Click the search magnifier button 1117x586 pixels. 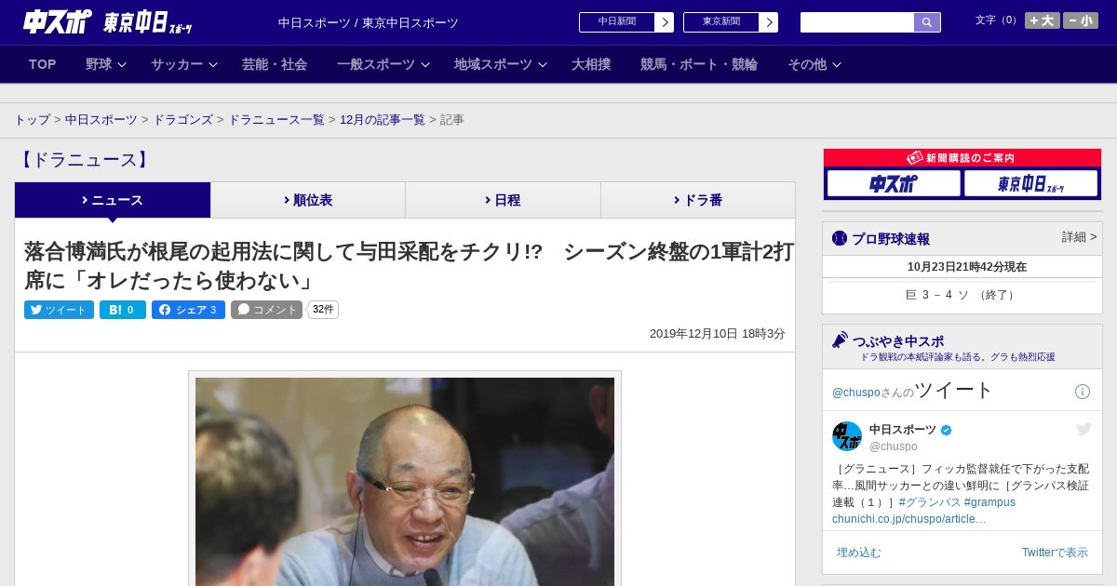pos(927,22)
